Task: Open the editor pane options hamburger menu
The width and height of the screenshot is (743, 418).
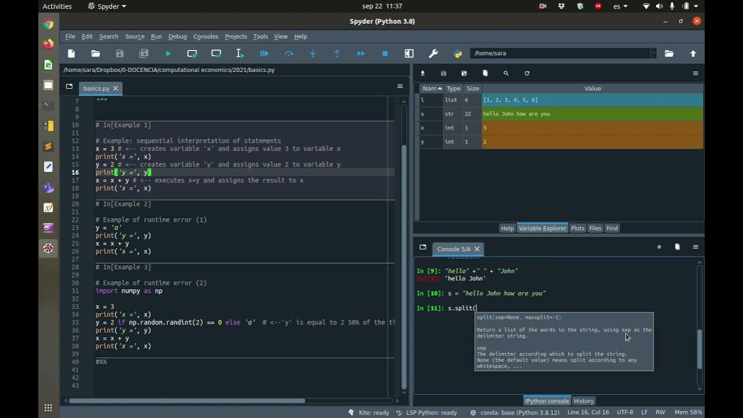Action: (400, 87)
